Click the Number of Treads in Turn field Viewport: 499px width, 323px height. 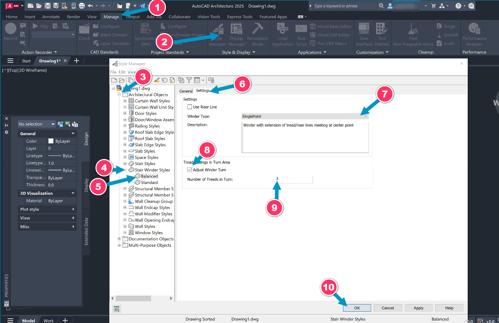pyautogui.click(x=277, y=179)
